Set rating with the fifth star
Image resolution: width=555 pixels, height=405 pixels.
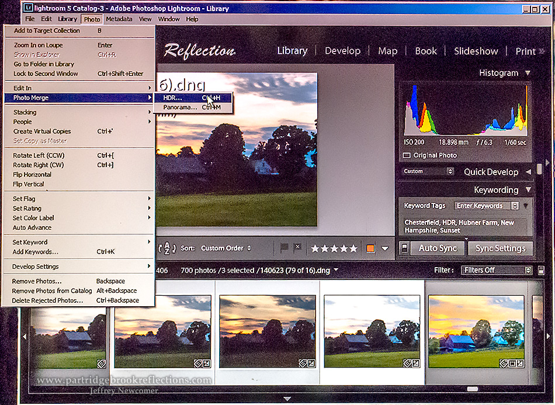click(x=353, y=248)
